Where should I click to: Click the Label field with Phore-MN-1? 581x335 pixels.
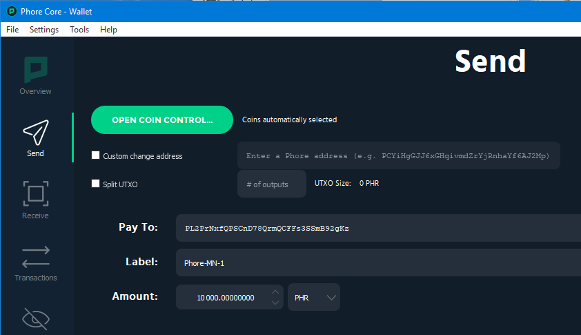pyautogui.click(x=378, y=262)
